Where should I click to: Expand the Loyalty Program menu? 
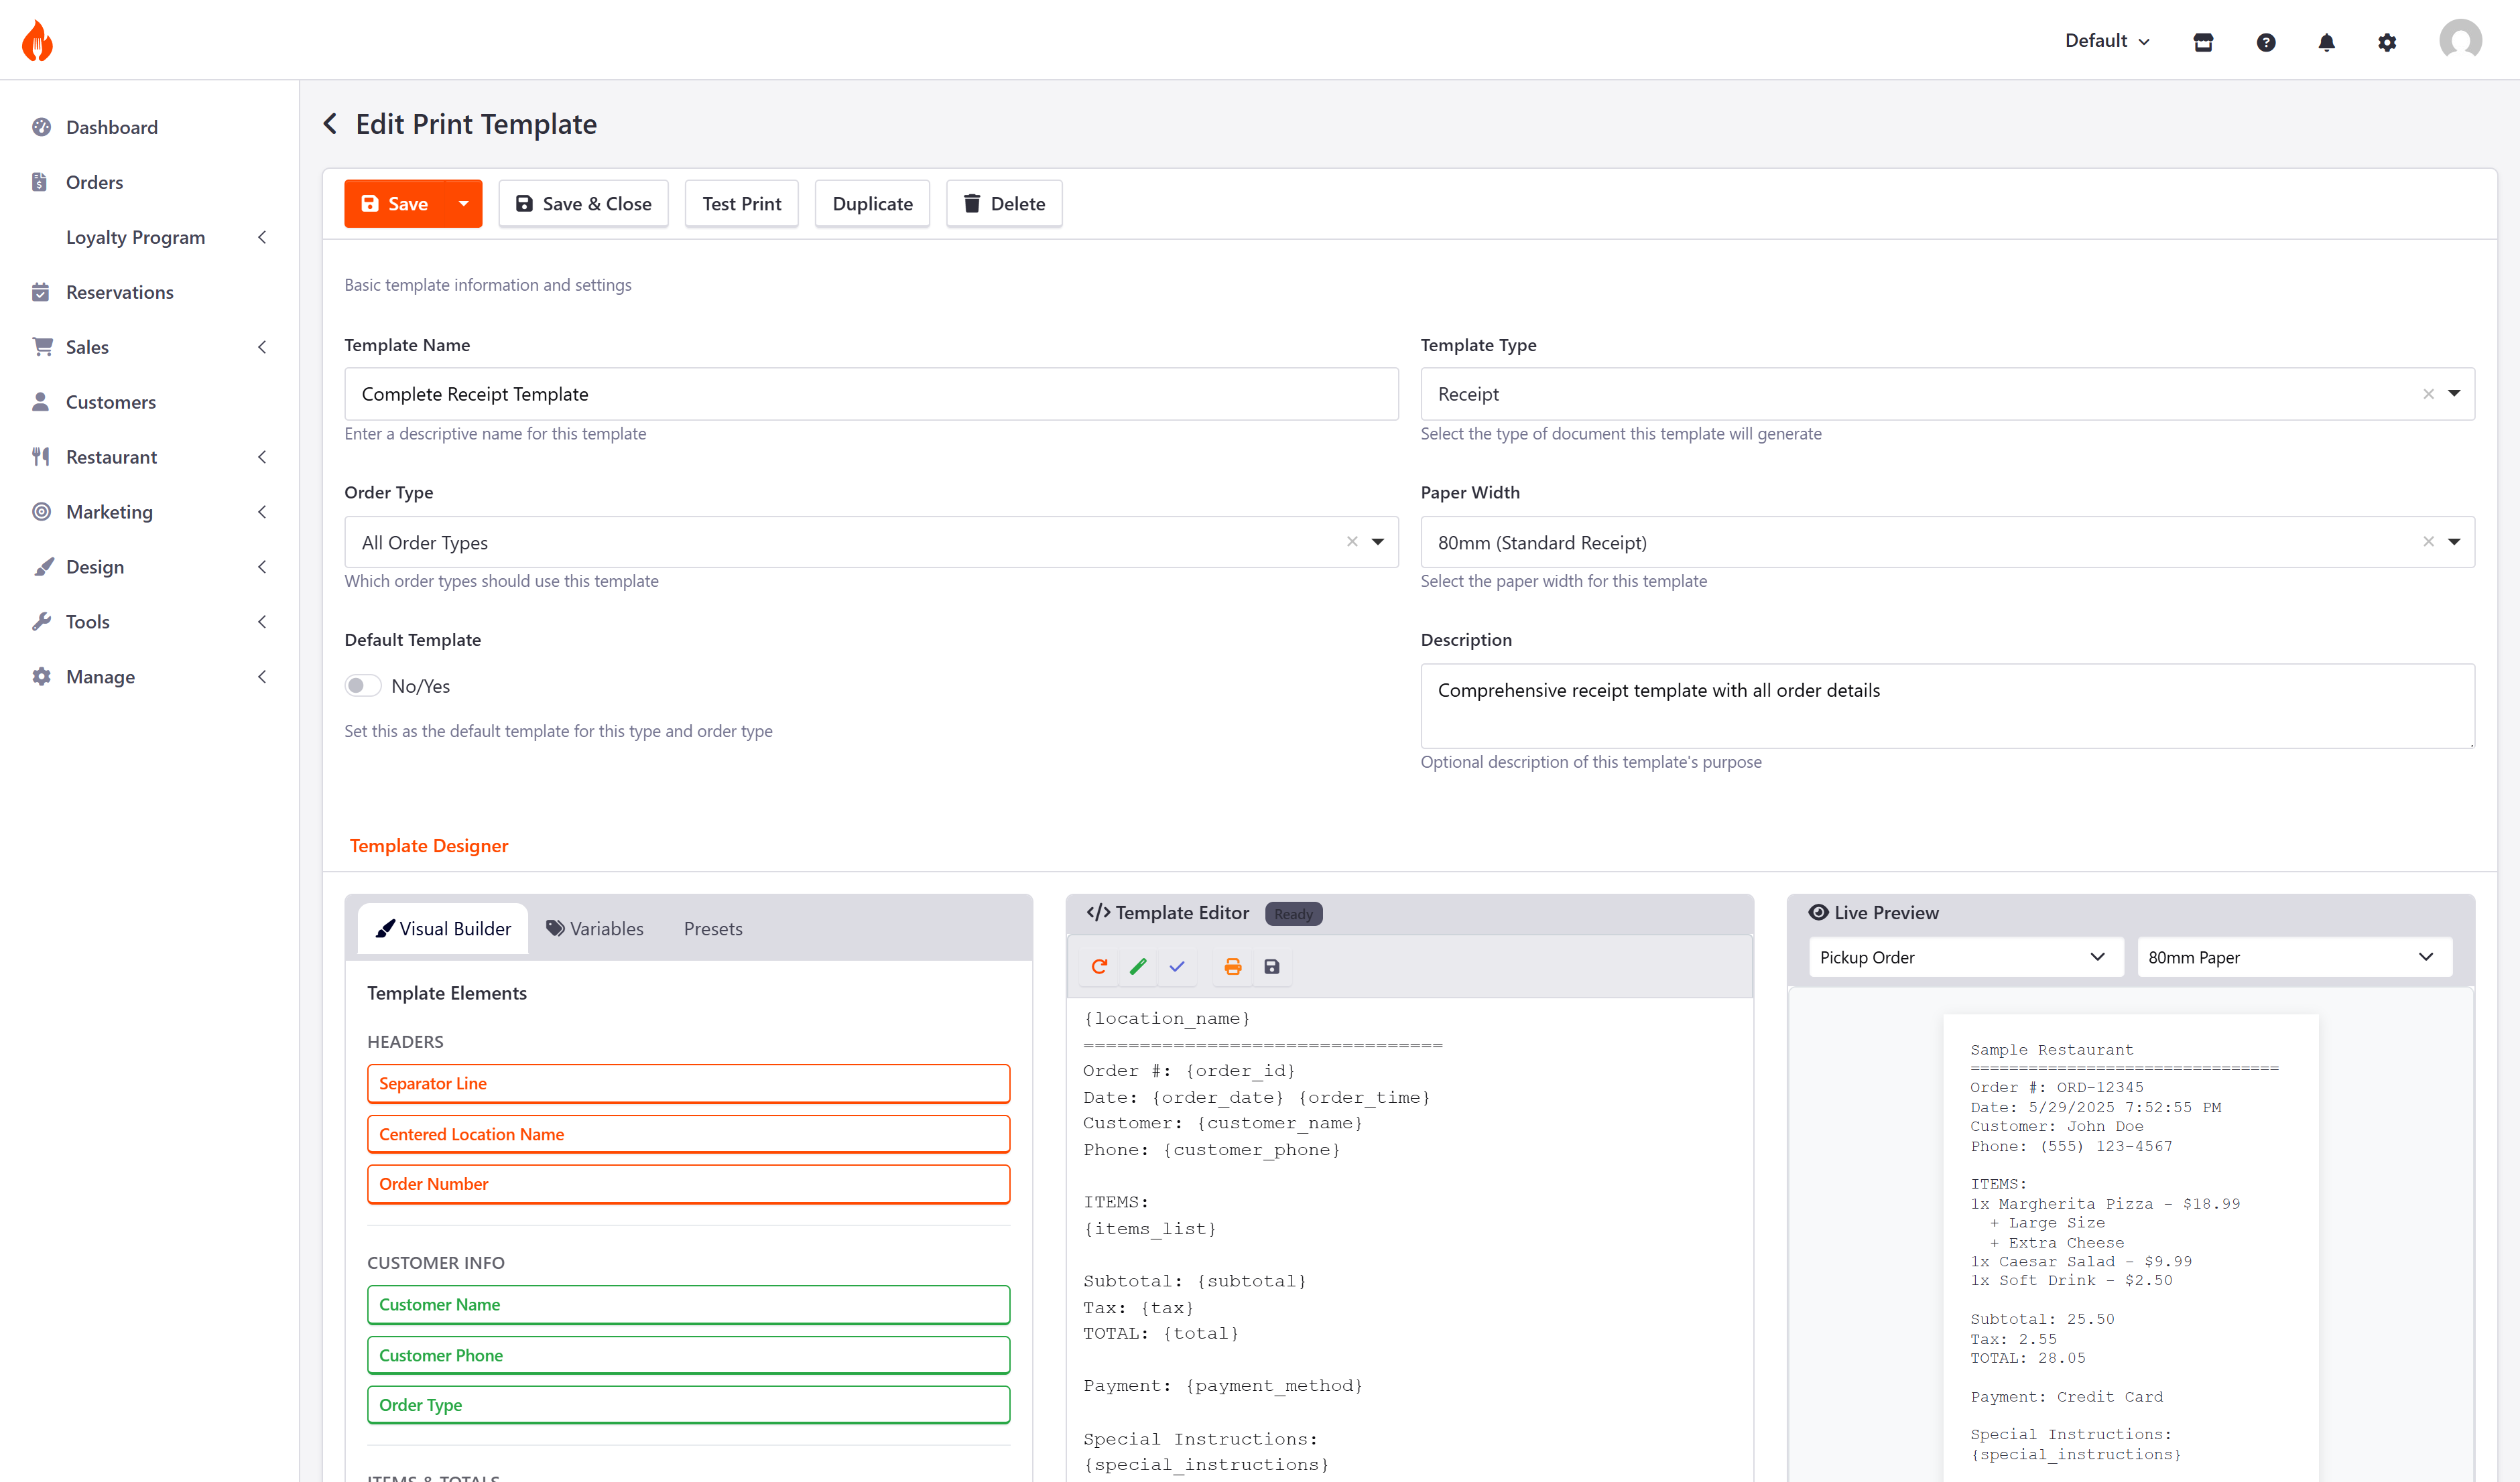pos(150,237)
